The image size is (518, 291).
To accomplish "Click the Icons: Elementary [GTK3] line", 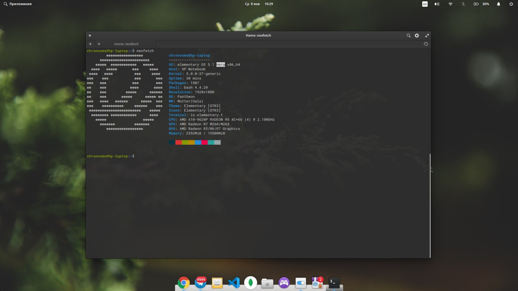I will click(x=195, y=110).
